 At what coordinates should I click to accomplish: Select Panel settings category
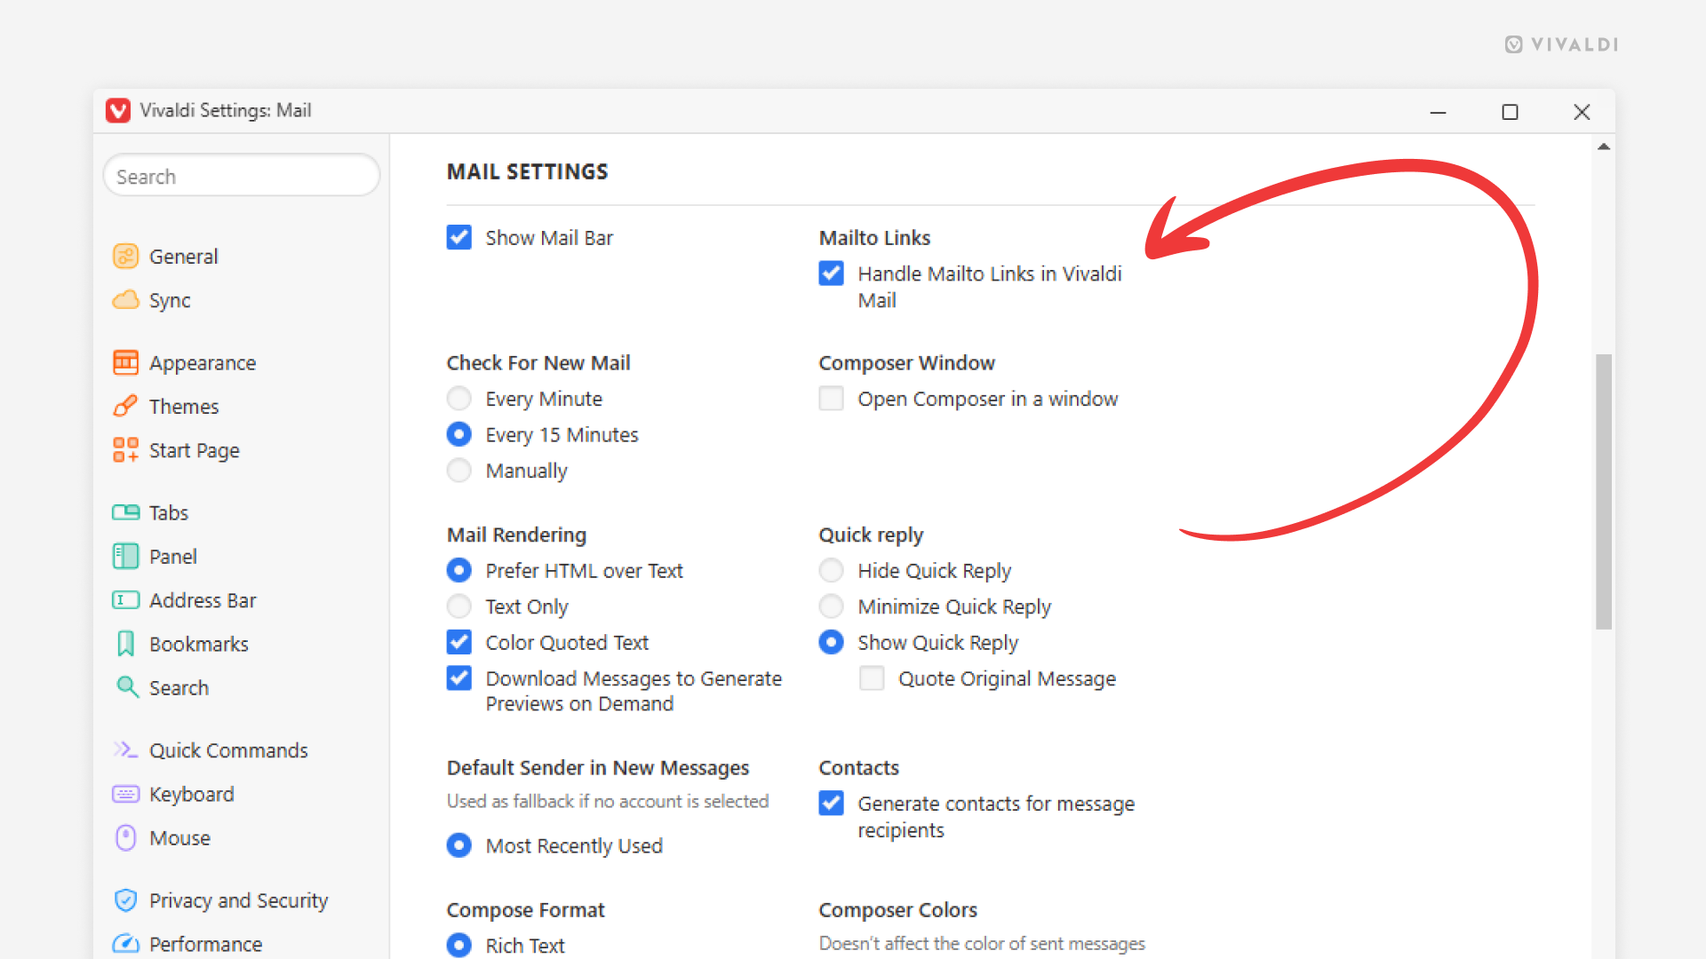click(x=172, y=557)
